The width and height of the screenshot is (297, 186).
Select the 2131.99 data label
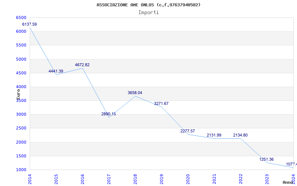[214, 135]
